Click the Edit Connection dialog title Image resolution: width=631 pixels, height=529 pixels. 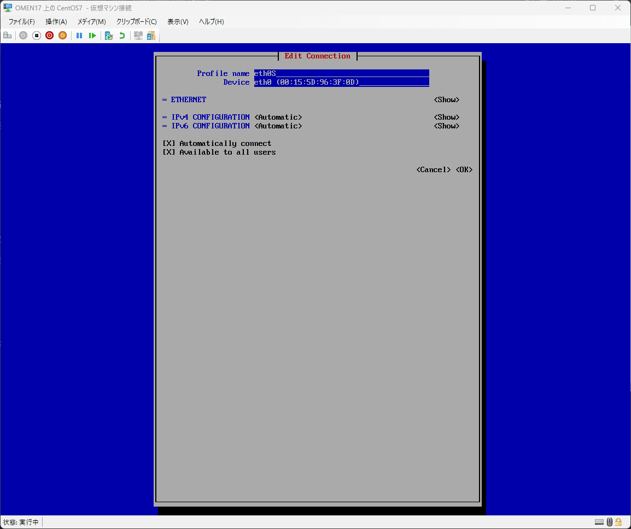(318, 56)
